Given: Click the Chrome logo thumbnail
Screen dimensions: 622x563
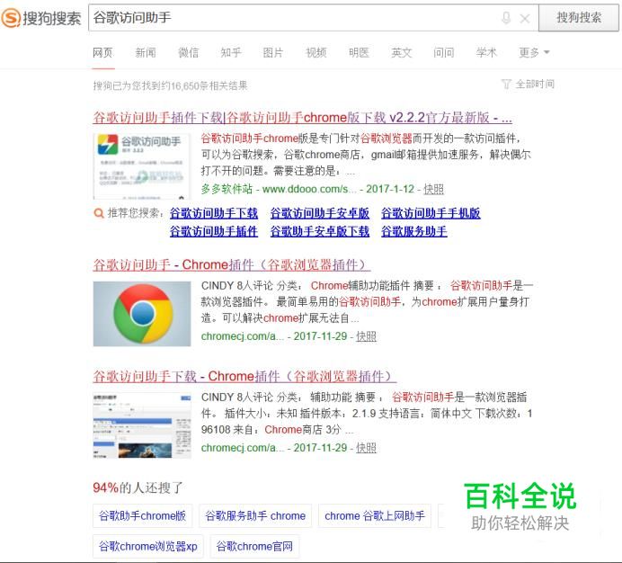Looking at the screenshot, I should pyautogui.click(x=142, y=314).
